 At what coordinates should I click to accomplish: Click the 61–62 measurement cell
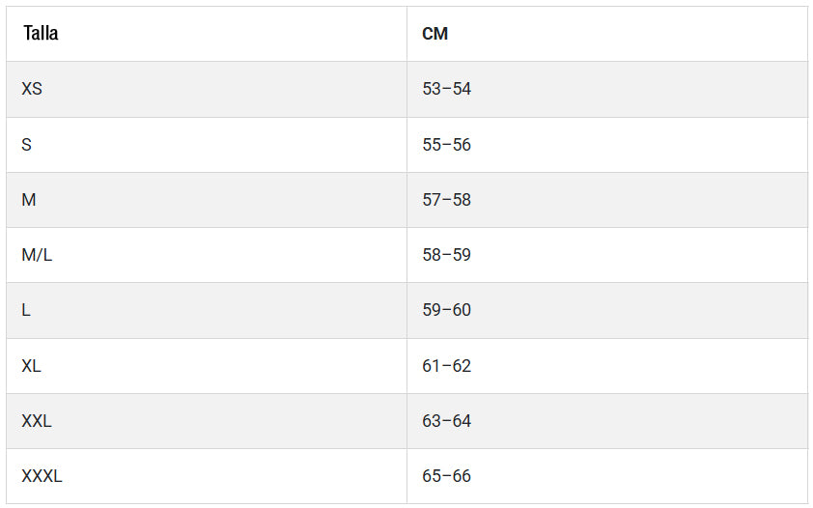pos(446,366)
